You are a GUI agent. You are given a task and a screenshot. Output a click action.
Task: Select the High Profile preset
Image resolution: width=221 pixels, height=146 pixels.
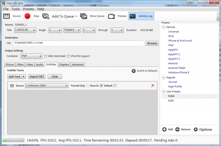click(175, 86)
